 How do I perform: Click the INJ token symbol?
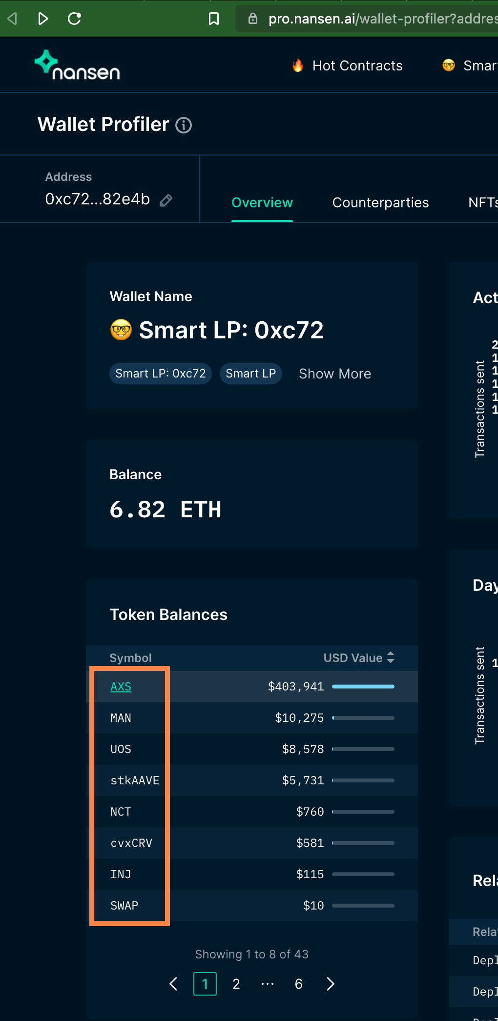[121, 874]
